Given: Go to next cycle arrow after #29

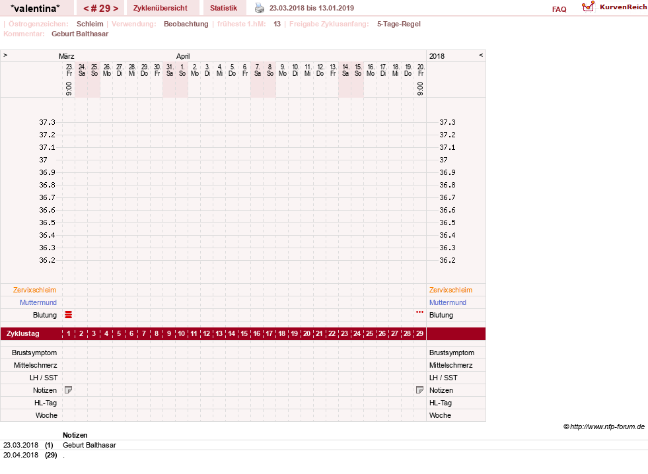Looking at the screenshot, I should pos(116,9).
